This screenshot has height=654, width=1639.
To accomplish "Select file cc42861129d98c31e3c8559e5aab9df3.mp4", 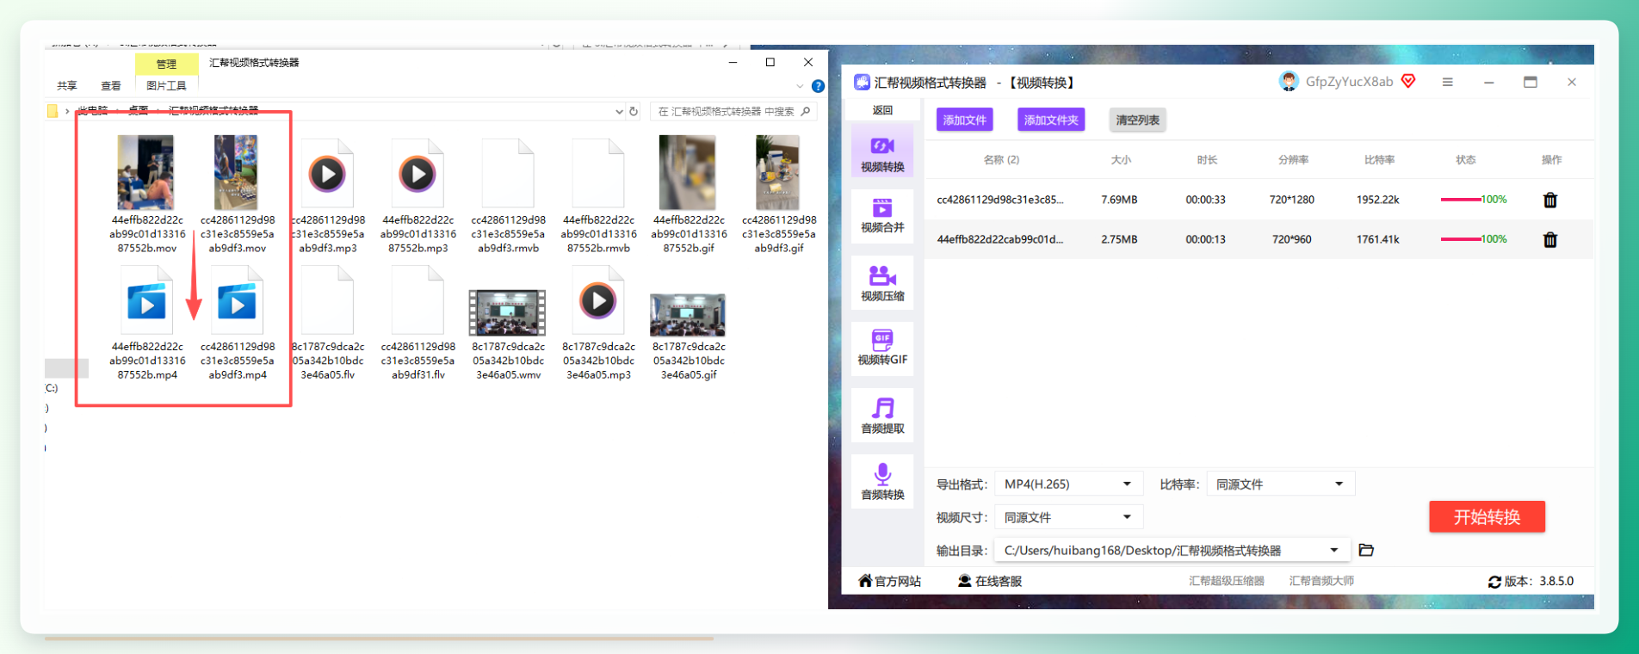I will [238, 324].
